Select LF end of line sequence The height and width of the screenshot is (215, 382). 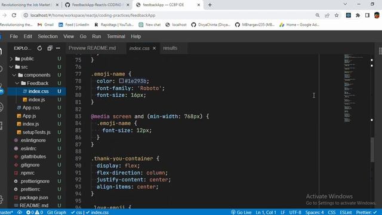pyautogui.click(x=282, y=213)
